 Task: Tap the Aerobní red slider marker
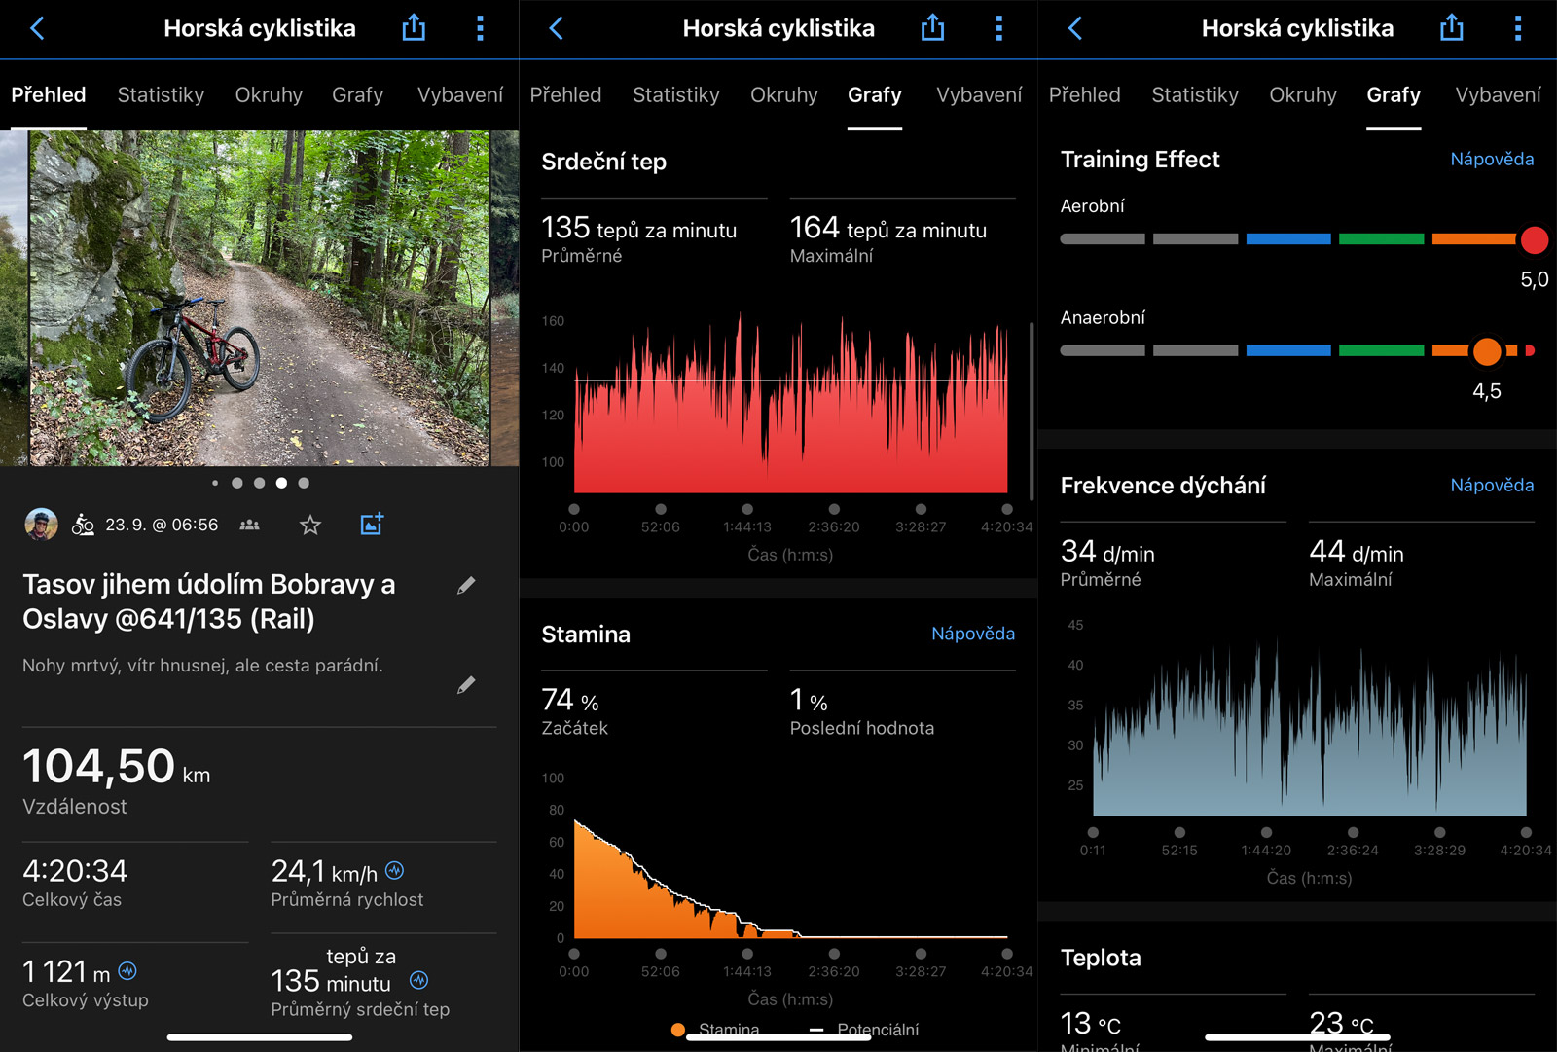1534,239
